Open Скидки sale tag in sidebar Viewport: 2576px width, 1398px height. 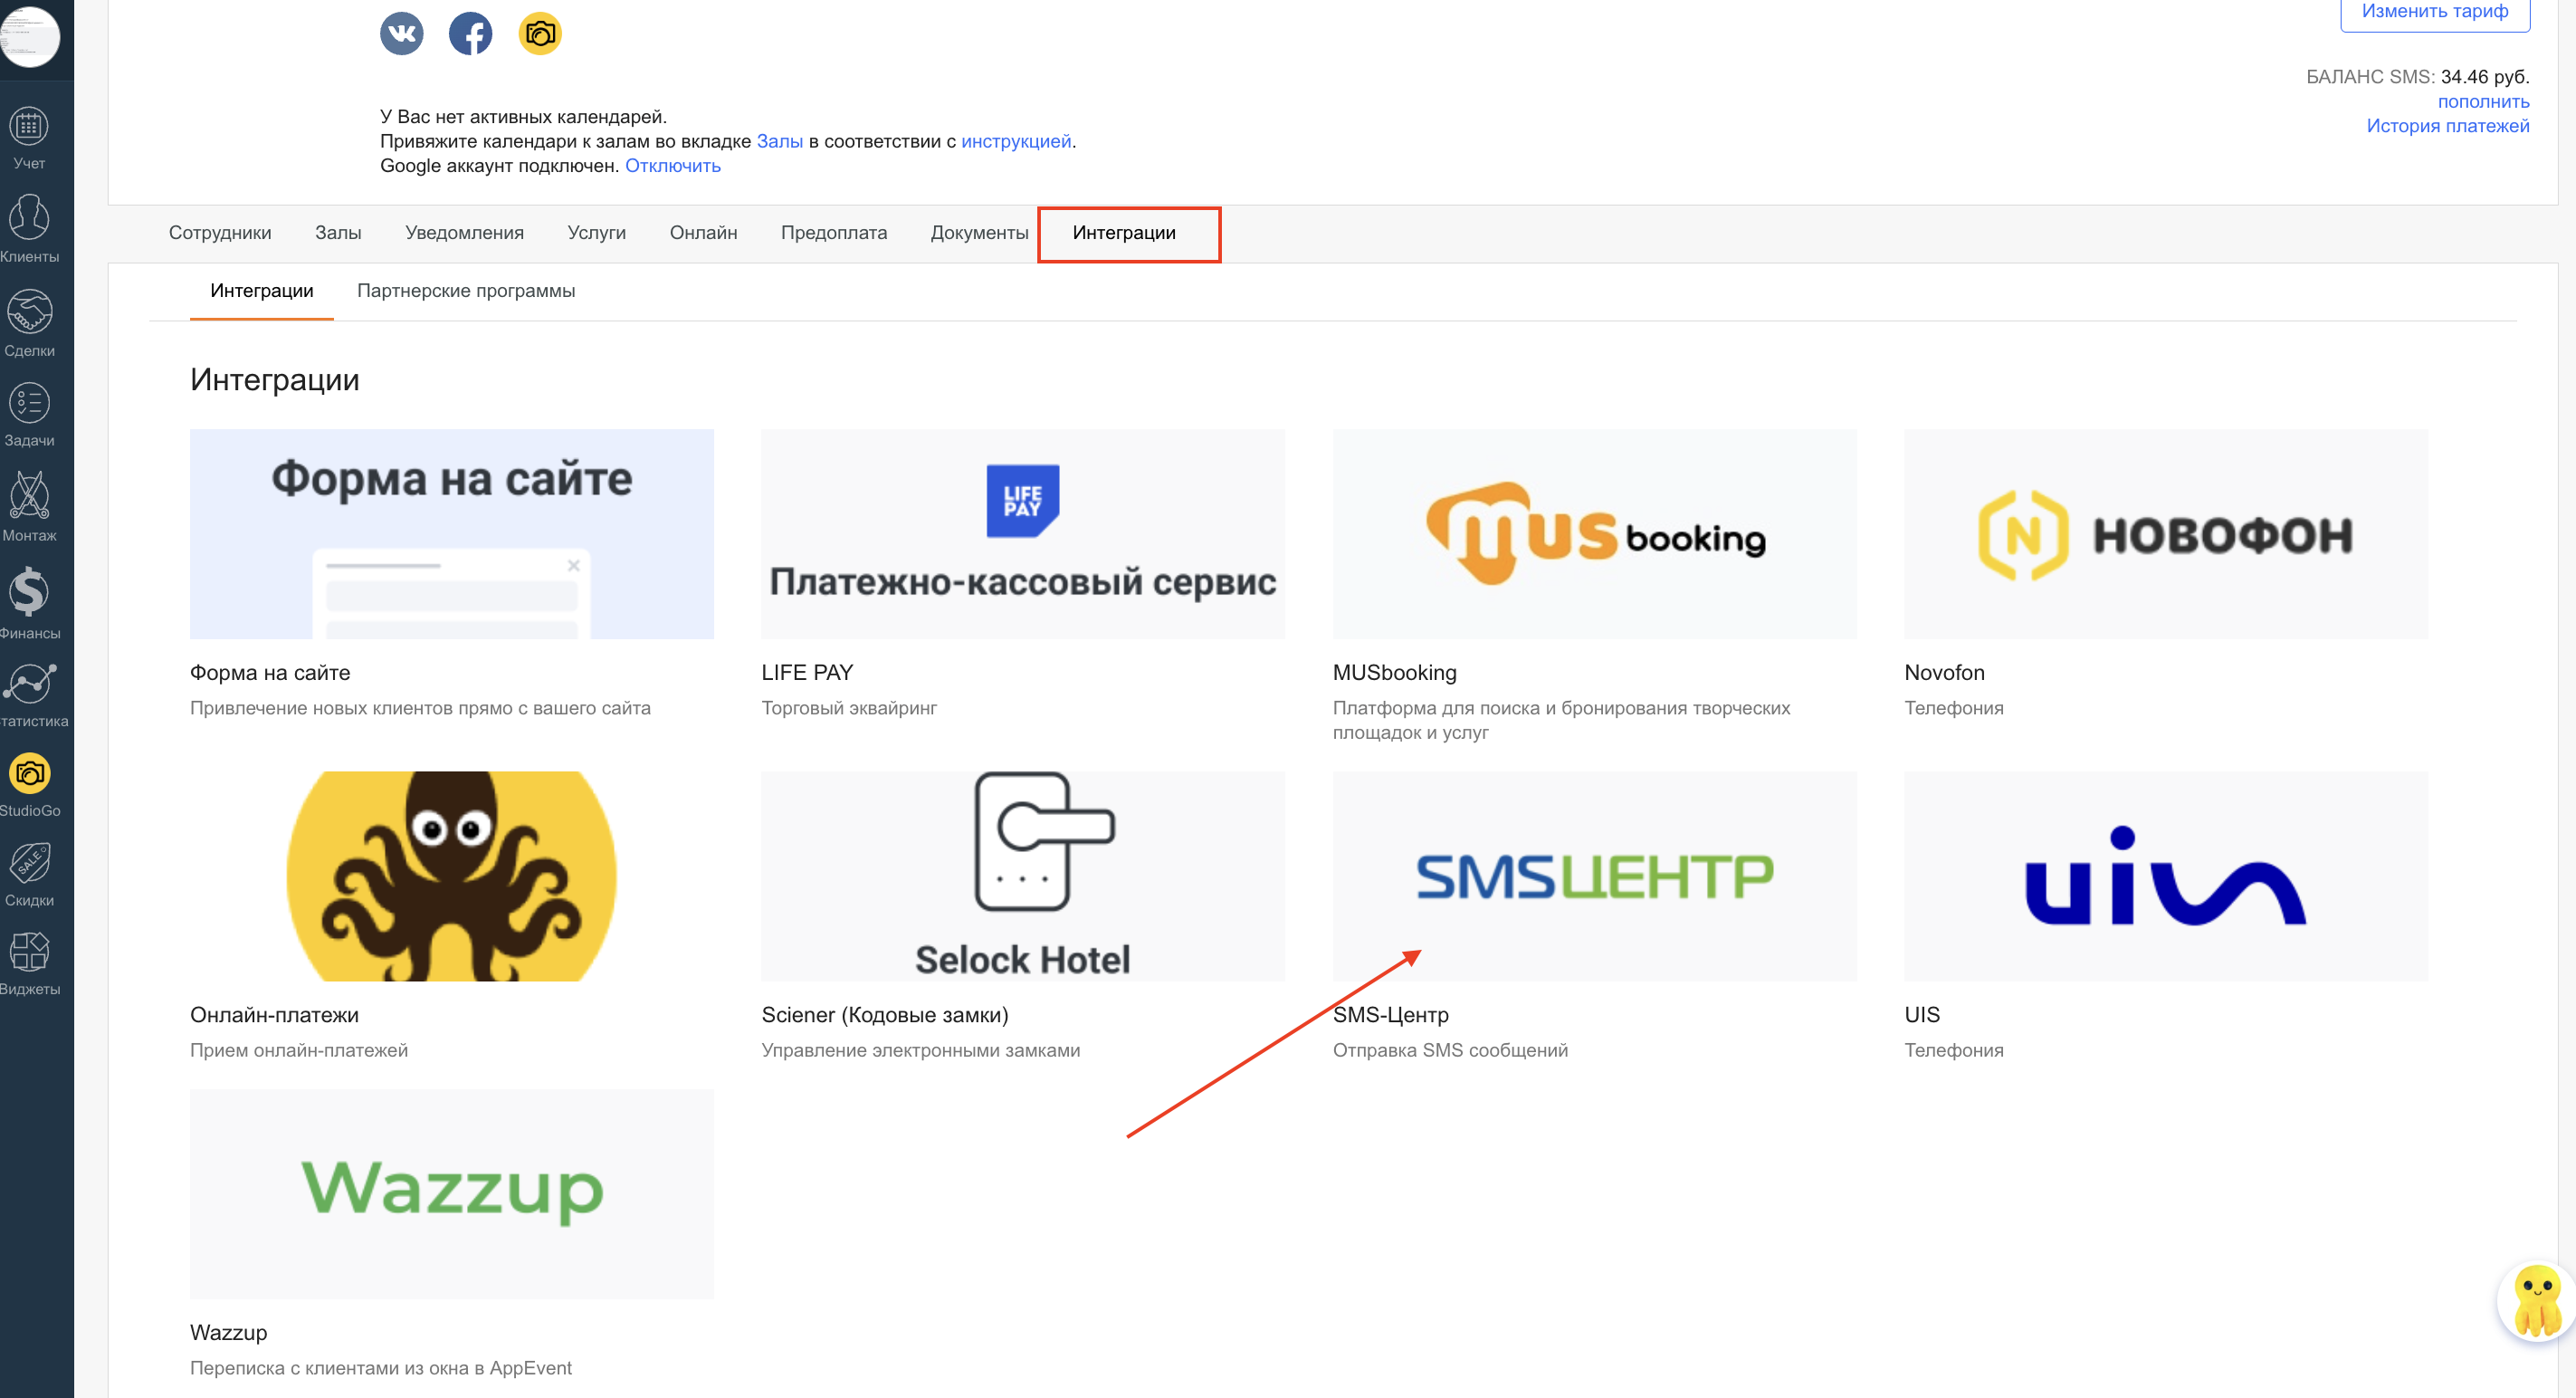29,874
